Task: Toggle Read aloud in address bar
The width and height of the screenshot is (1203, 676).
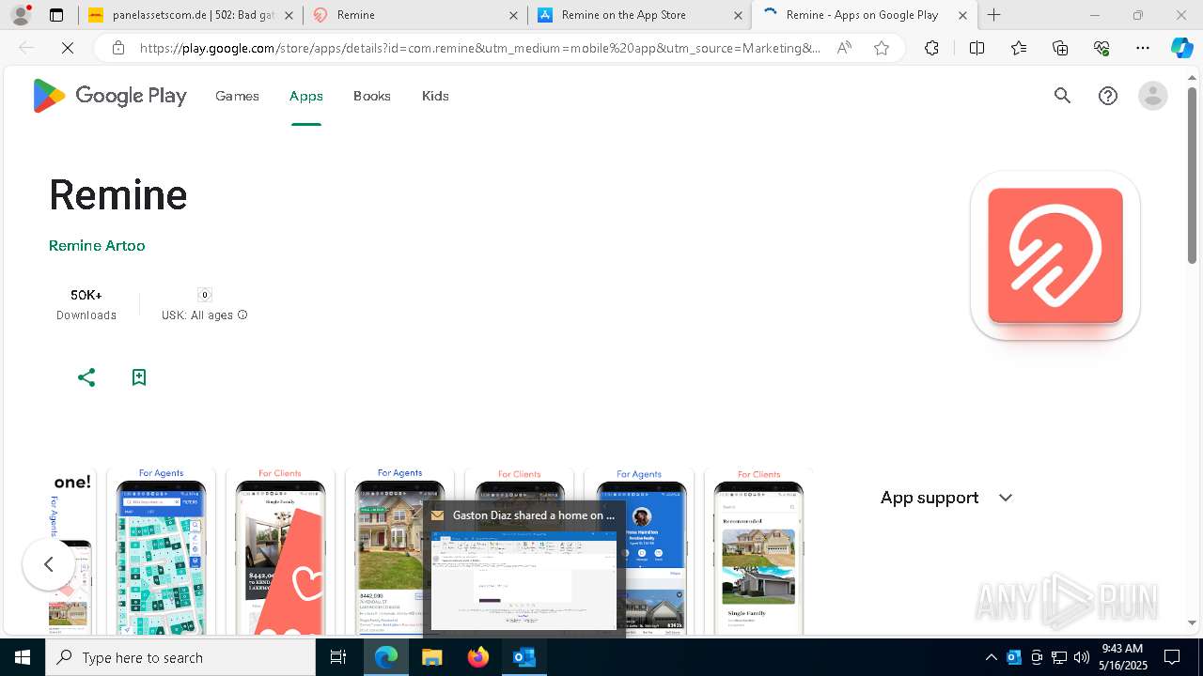Action: (x=844, y=48)
